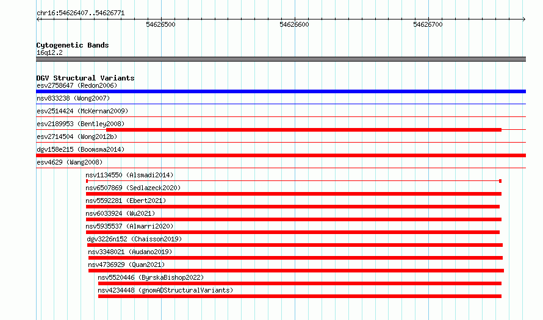Image resolution: width=543 pixels, height=320 pixels.
Task: Select nsv5592281 (Ebert2021) variant label
Action: pyautogui.click(x=126, y=201)
